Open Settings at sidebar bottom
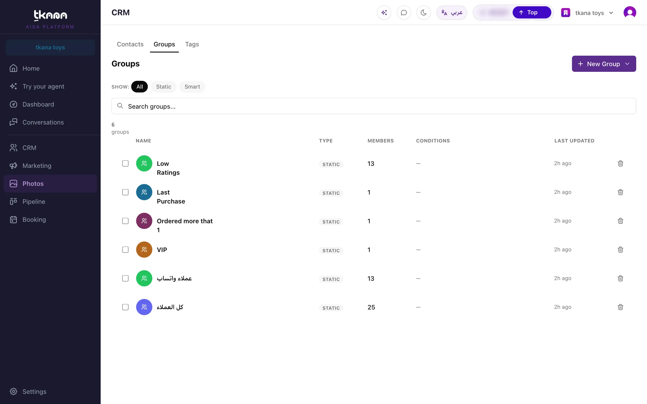The image size is (647, 404). [x=50, y=392]
